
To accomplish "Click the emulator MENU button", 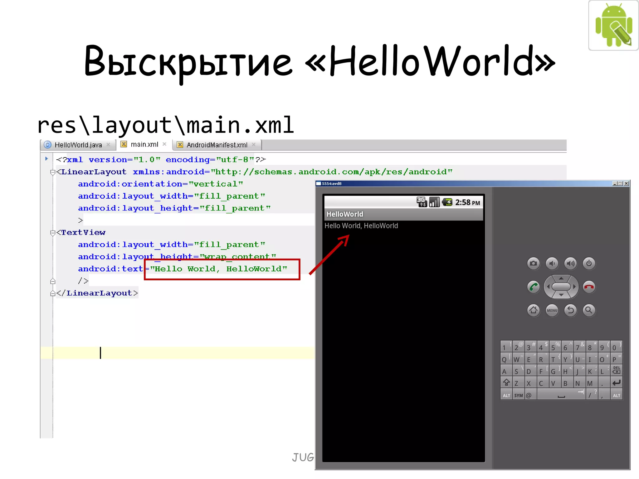I will pos(552,310).
